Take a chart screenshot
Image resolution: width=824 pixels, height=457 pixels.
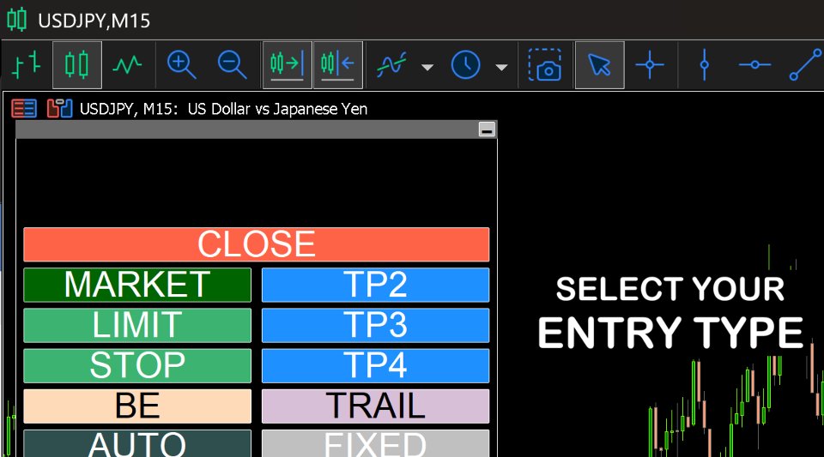point(545,65)
